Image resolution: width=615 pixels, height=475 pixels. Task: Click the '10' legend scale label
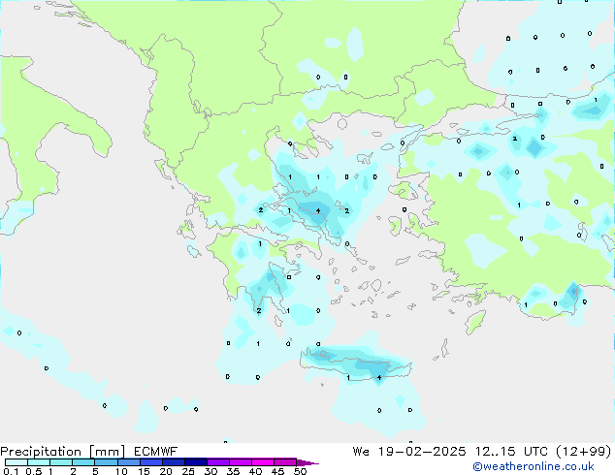click(x=121, y=471)
